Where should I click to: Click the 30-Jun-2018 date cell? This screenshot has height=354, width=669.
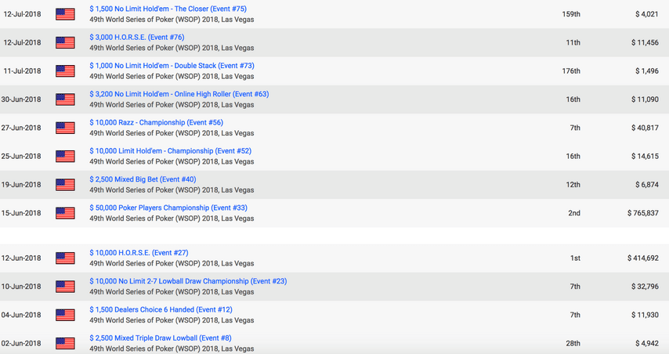[21, 99]
